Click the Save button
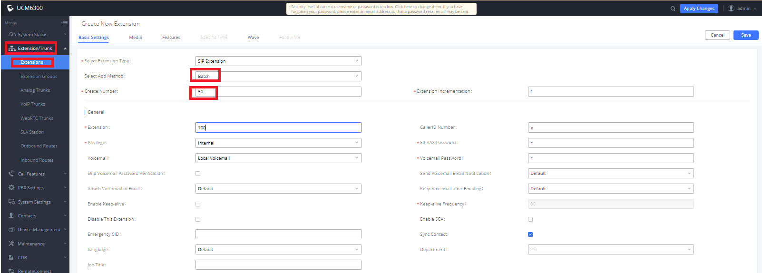The width and height of the screenshot is (762, 273). tap(746, 35)
